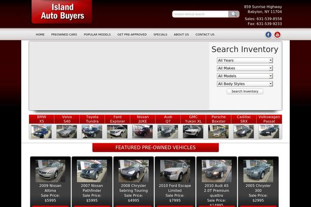The height and width of the screenshot is (207, 311).
Task: View the 2010 Audi A5 photo
Action: [217, 171]
